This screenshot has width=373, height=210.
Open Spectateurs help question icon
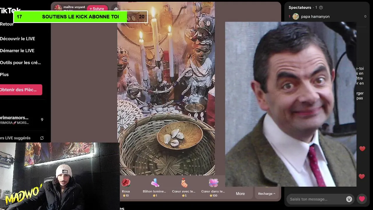coord(321,8)
